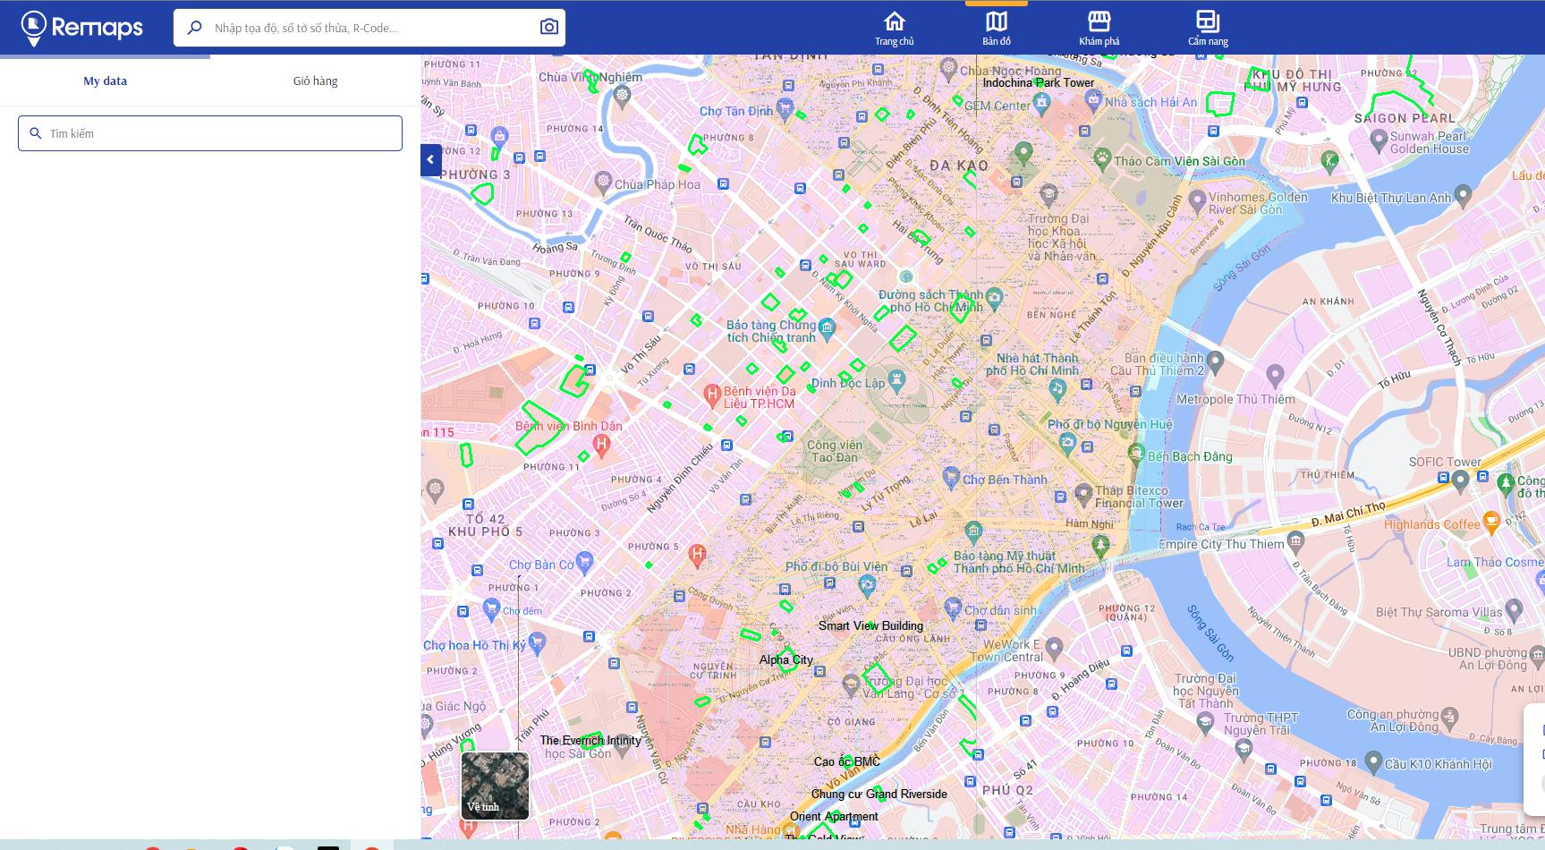Click Chợ hoa Hồ Thị Kỷ marker

coord(537,642)
